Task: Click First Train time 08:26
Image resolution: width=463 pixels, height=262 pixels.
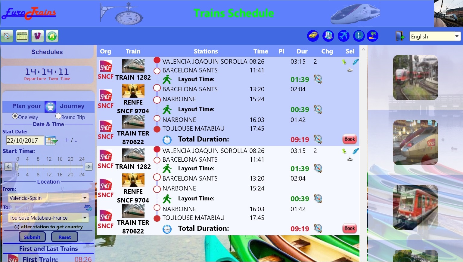Action: coord(83,259)
